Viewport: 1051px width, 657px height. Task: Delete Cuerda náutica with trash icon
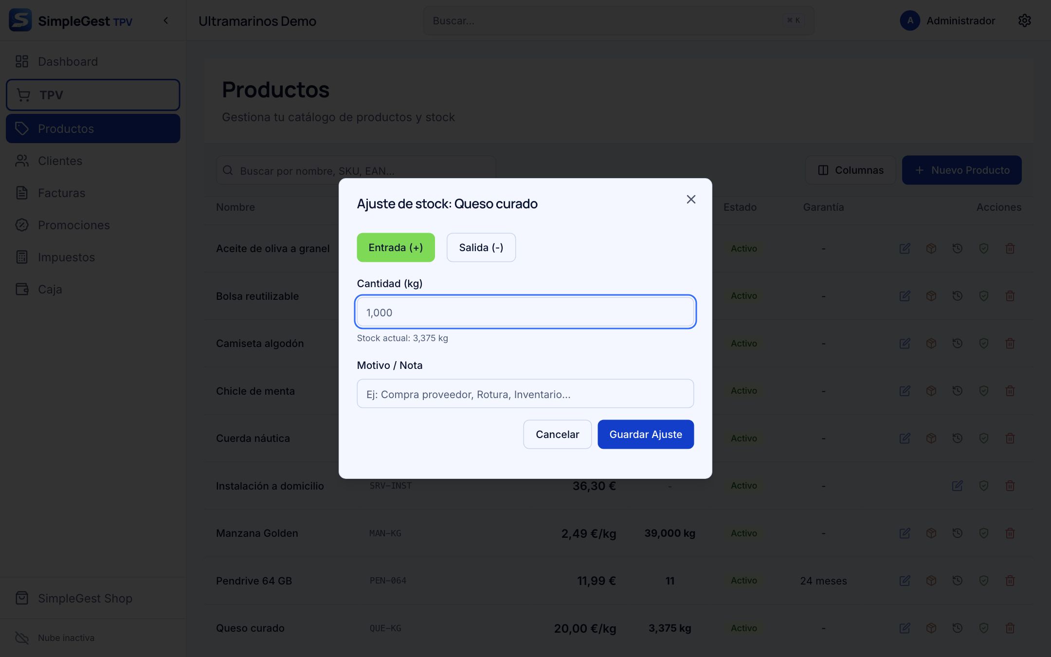pos(1010,438)
